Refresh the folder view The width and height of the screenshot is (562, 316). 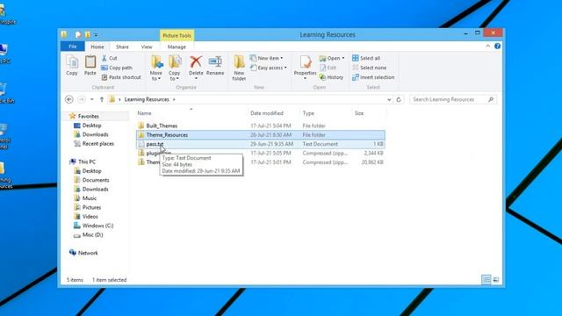coord(399,99)
